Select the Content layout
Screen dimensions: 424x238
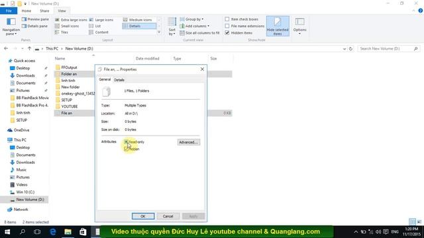pos(99,32)
